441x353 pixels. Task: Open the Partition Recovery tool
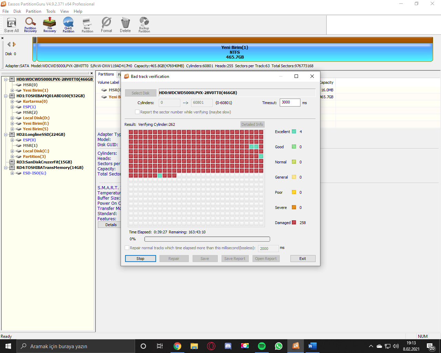[x=30, y=25]
